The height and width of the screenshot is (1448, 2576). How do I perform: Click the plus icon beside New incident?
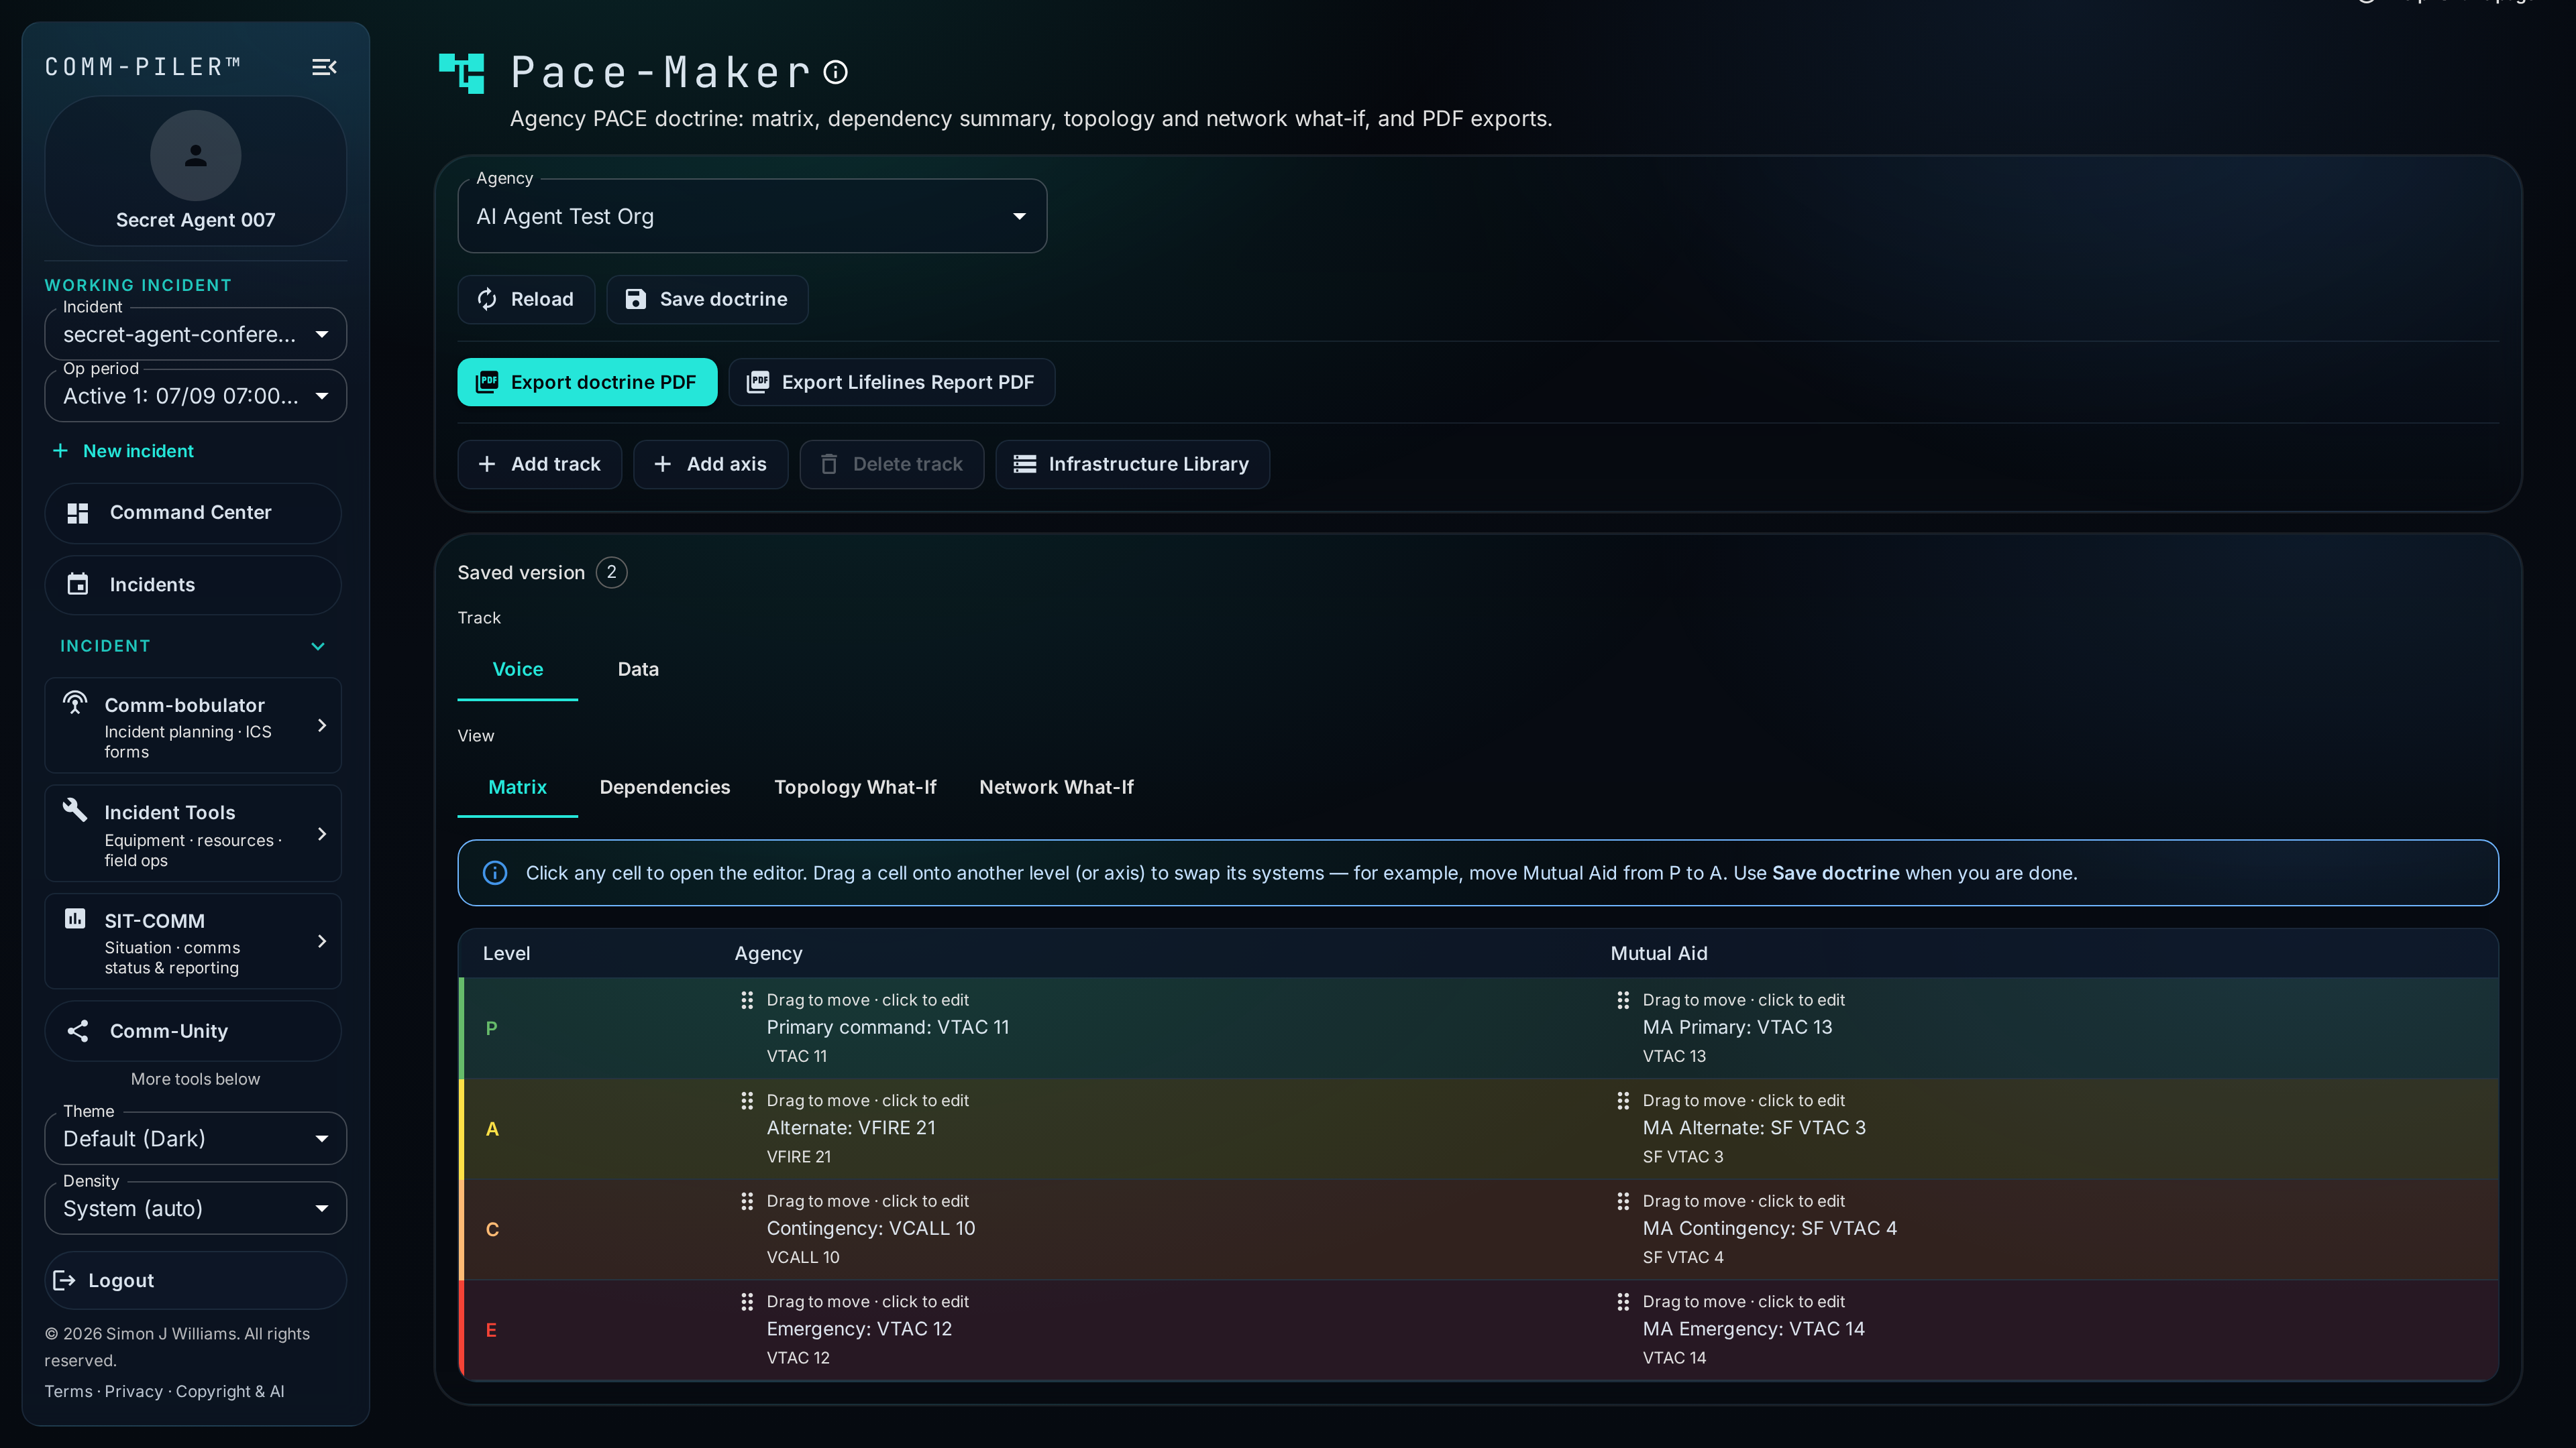[x=60, y=450]
